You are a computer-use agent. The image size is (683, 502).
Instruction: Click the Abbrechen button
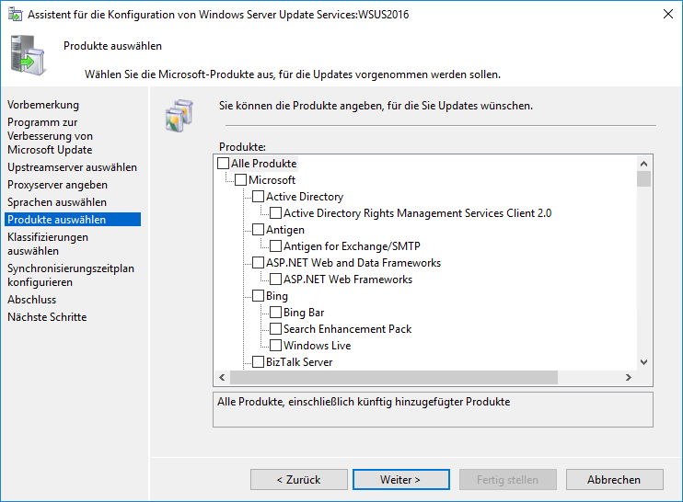[x=614, y=479]
